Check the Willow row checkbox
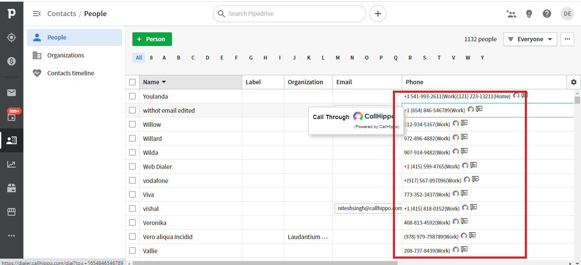Screen dimensions: 581x265 click(132, 124)
